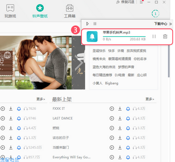
Task: Select the 蒙面唱将猜猜猜 tag
Action: 119,59
